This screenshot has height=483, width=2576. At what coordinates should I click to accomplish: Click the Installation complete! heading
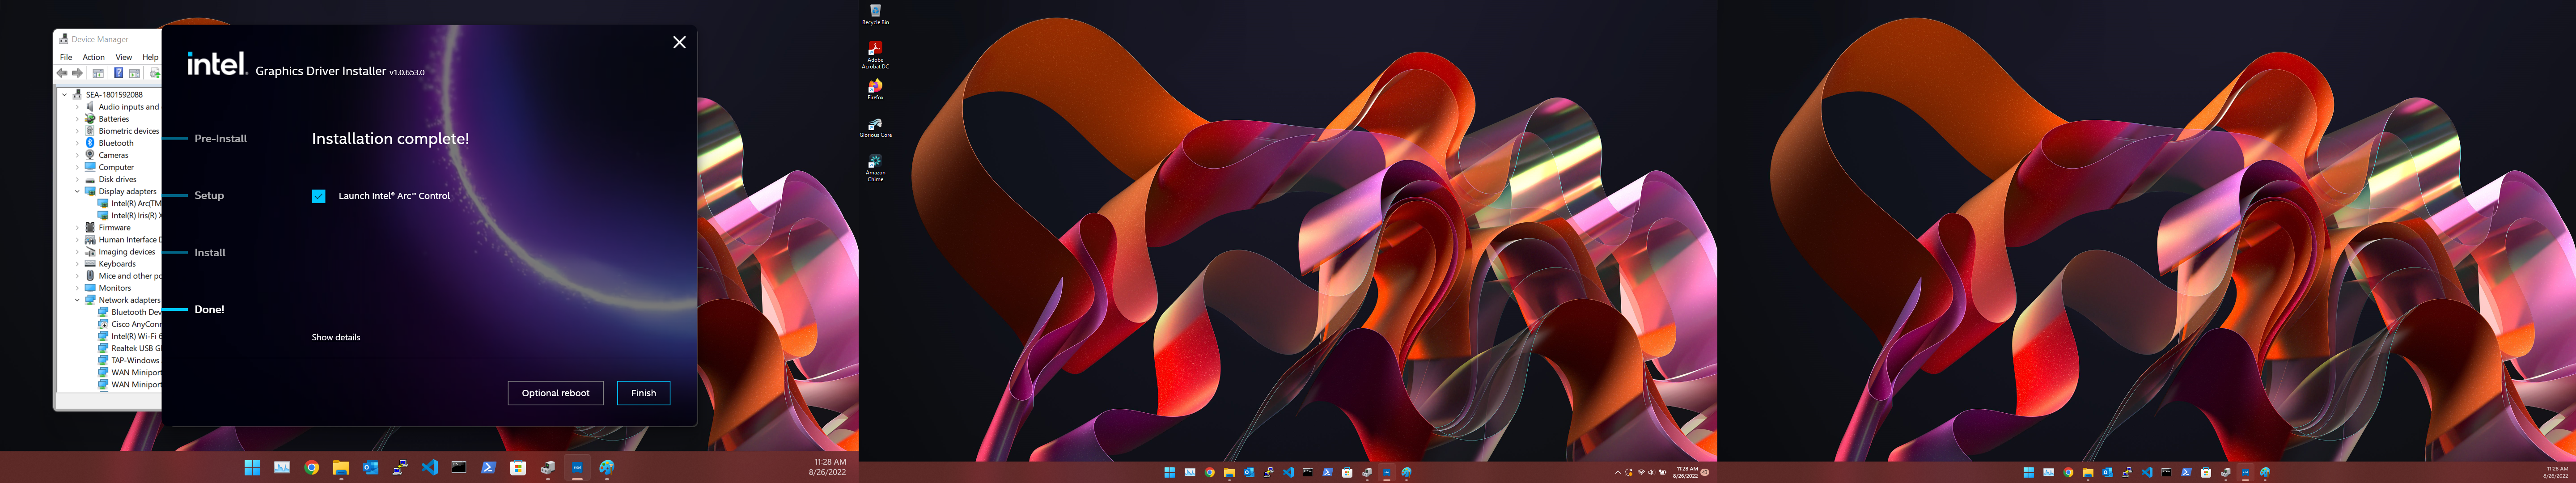pos(390,139)
